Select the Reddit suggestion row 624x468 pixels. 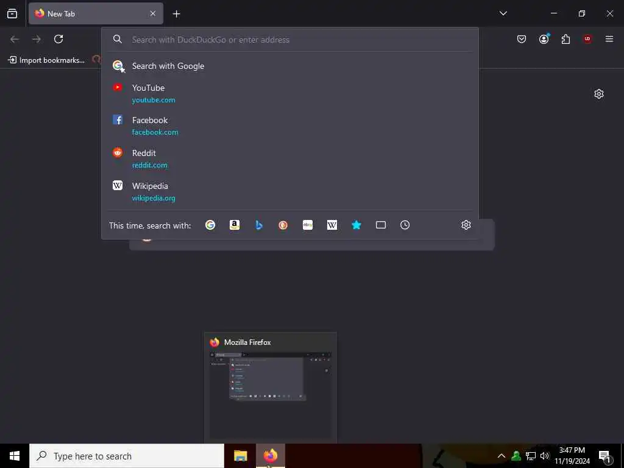(290, 159)
